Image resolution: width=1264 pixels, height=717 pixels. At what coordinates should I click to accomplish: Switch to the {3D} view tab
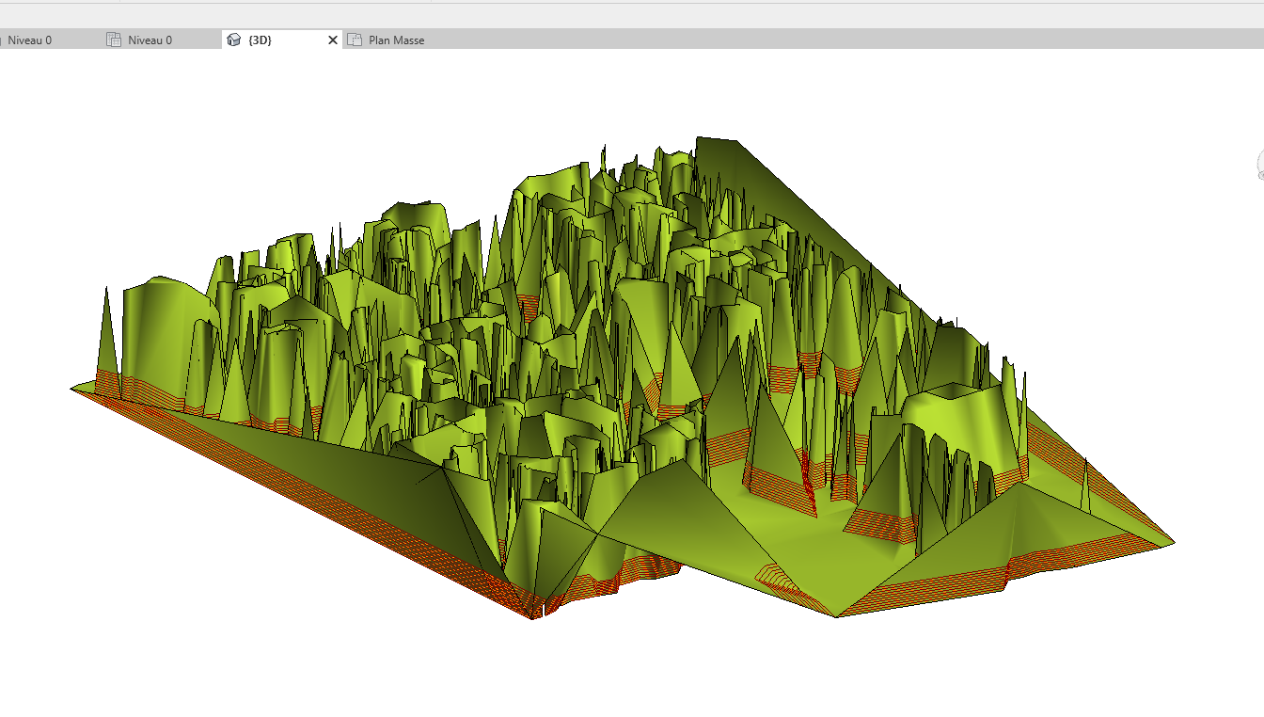pos(260,40)
